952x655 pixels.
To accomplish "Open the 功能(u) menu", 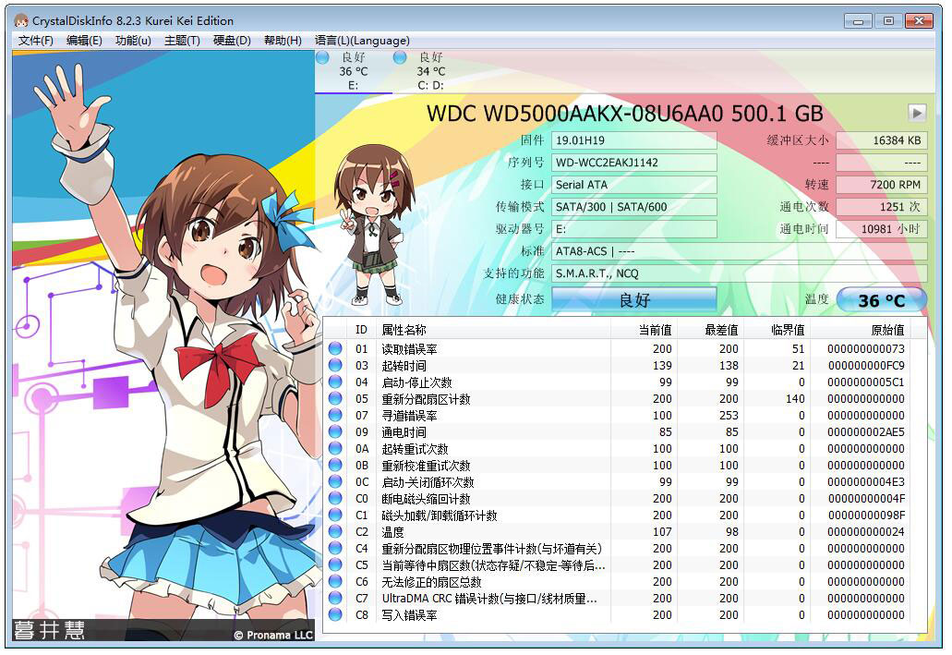I will (x=132, y=40).
